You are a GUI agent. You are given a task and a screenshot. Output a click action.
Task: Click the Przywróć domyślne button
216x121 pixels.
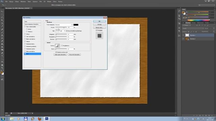tap(74, 54)
